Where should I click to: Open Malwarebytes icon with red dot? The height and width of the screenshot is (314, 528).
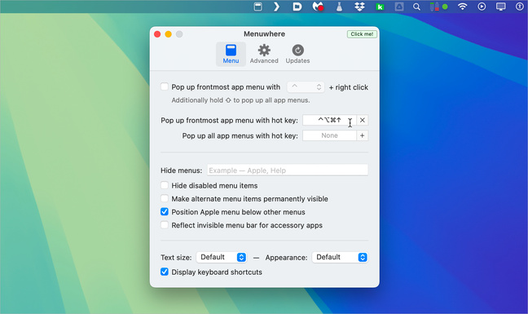(x=318, y=7)
